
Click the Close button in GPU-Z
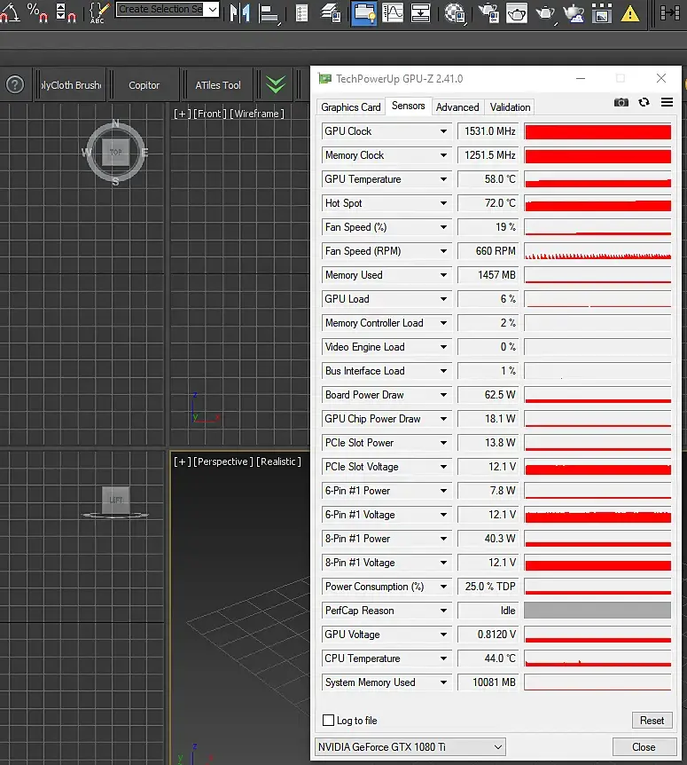pos(644,747)
